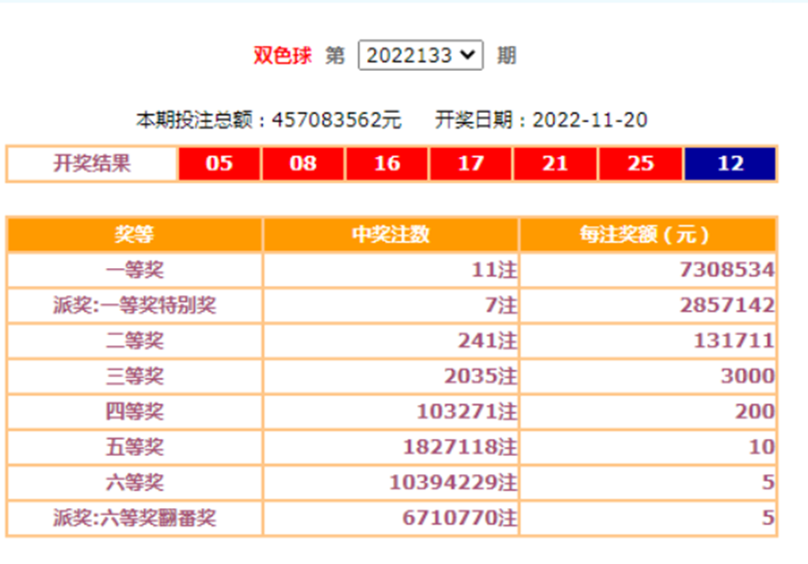
Task: Select the 派奖:六等奖翻番奖 row label
Action: coord(135,518)
